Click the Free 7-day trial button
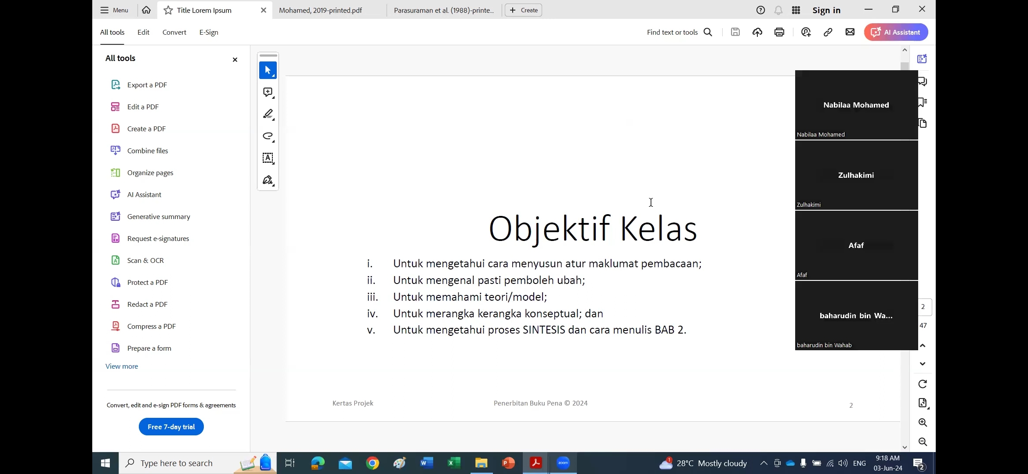 171,427
